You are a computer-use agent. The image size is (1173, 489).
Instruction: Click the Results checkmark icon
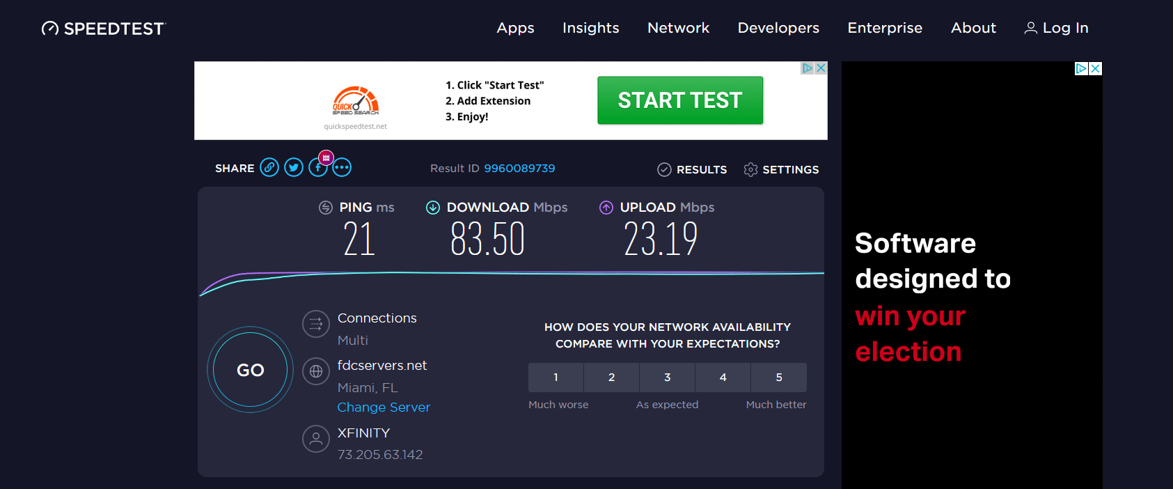click(664, 169)
